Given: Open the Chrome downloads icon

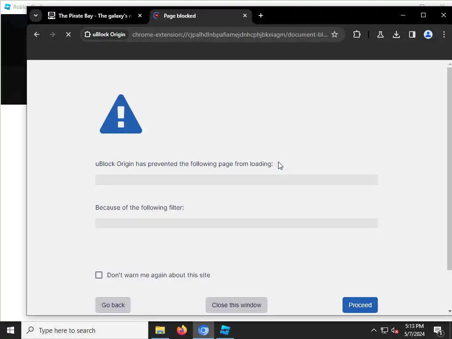Looking at the screenshot, I should coord(396,34).
